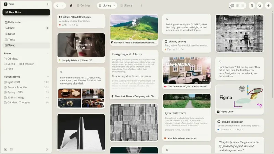Collapse the Areas section
Viewport: 274px width, 154px height.
(48, 53)
